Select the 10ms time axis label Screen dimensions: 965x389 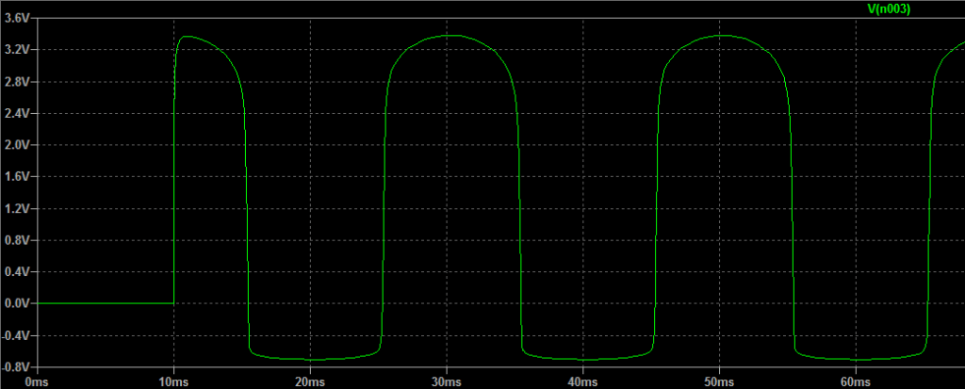click(x=173, y=381)
